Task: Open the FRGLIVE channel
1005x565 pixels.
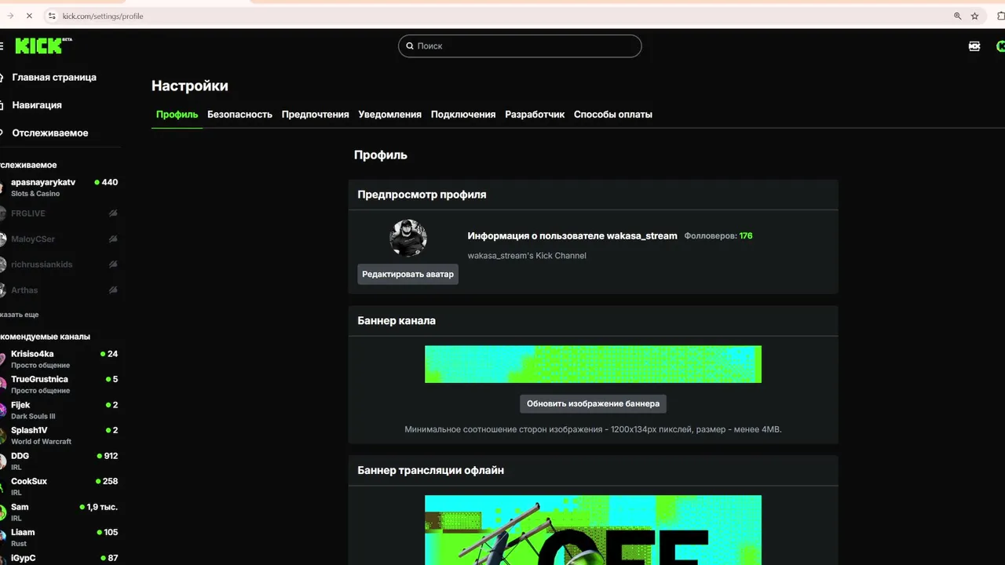Action: (60, 213)
